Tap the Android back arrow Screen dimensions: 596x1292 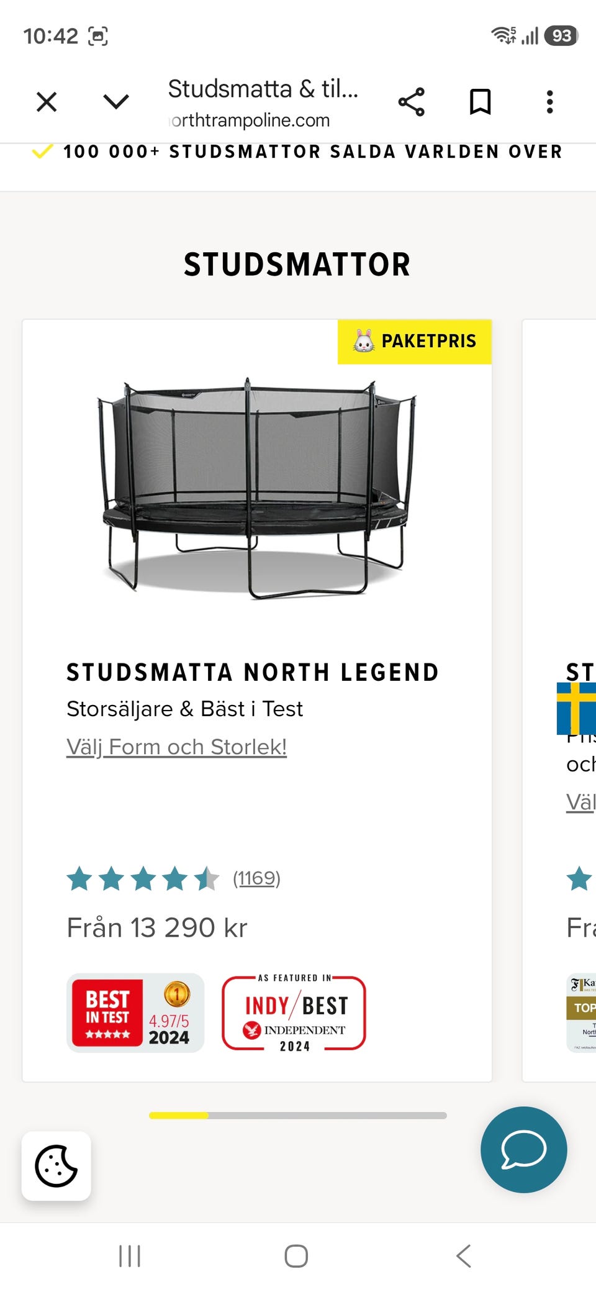point(463,1256)
